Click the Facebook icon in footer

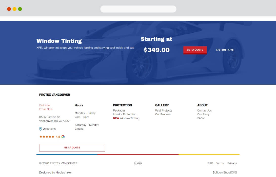136,163
